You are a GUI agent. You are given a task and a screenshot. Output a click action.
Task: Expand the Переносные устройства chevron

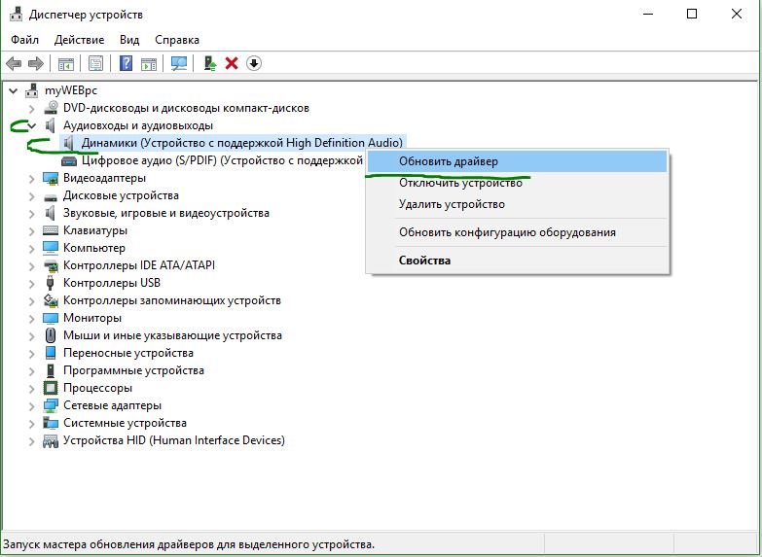[x=32, y=354]
